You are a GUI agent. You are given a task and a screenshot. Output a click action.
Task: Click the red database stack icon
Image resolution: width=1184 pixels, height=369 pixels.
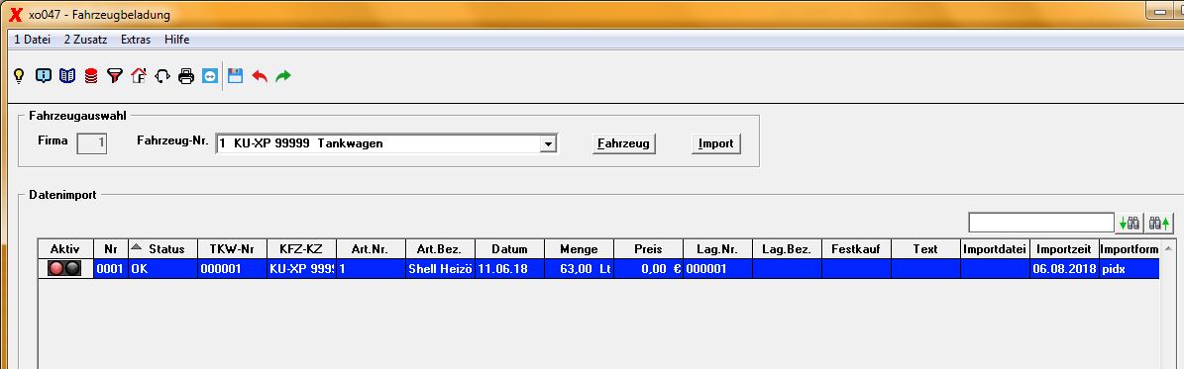[x=90, y=75]
